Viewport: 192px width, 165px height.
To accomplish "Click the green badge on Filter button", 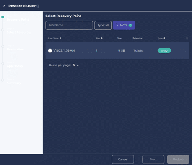I will point(130,25).
